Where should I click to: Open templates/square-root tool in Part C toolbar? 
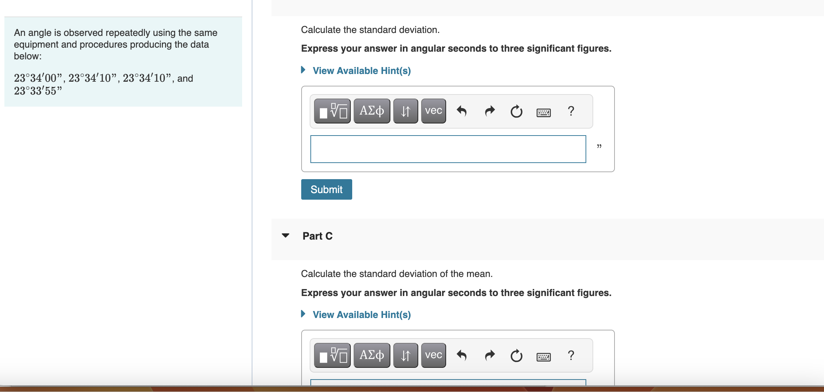click(332, 355)
